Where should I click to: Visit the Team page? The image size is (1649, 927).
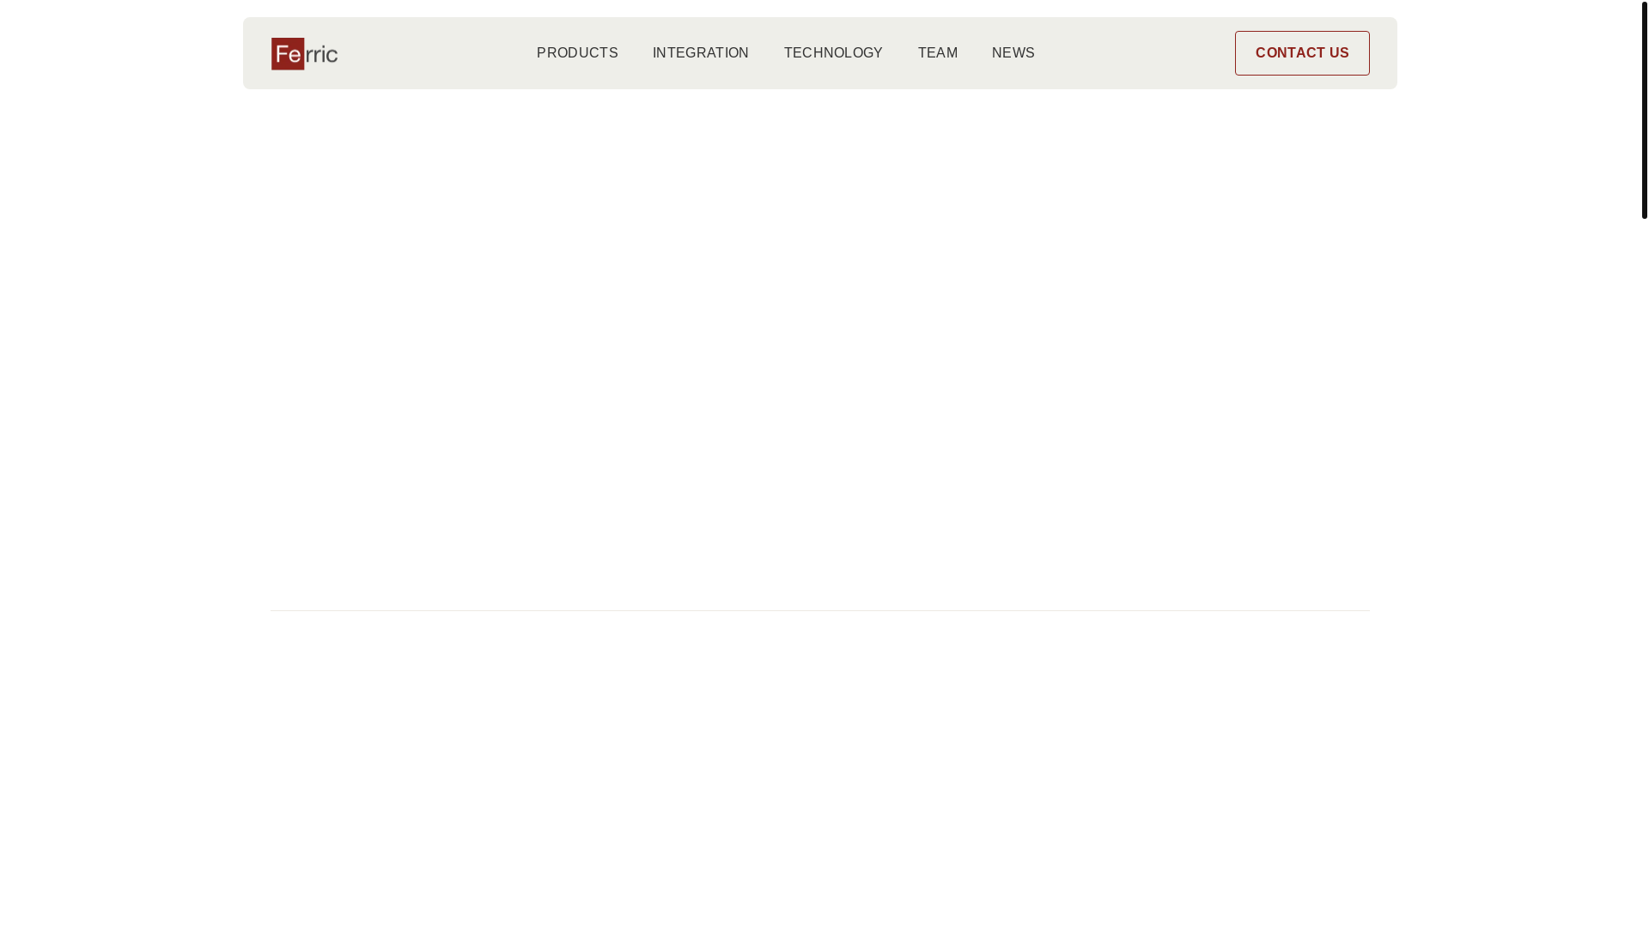click(x=937, y=53)
